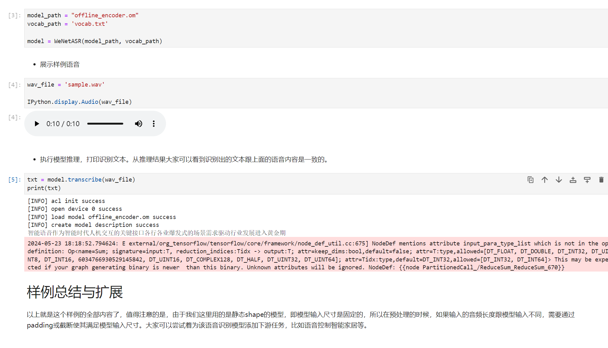This screenshot has width=608, height=348.
Task: Click the 展示样例语音 bullet text
Action: (x=60, y=65)
